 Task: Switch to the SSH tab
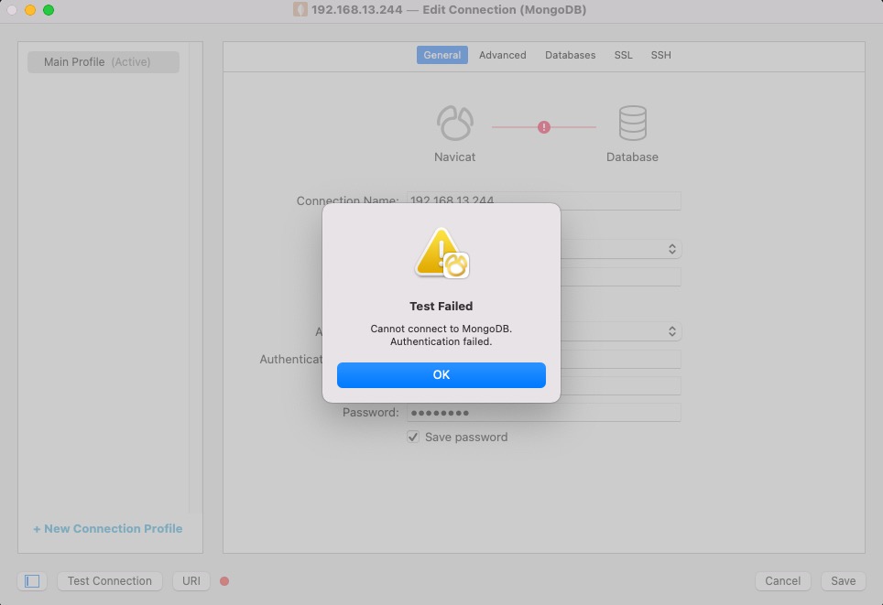[660, 55]
